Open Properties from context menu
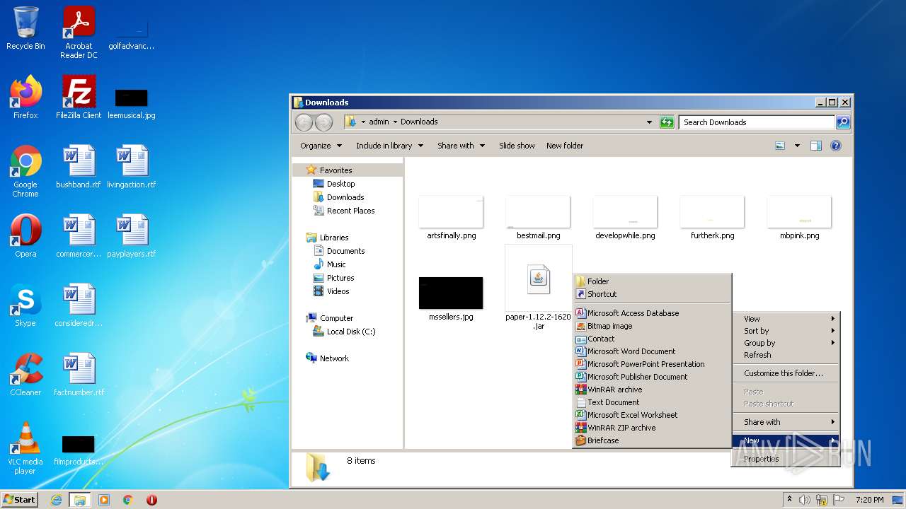906x509 pixels. tap(786, 459)
